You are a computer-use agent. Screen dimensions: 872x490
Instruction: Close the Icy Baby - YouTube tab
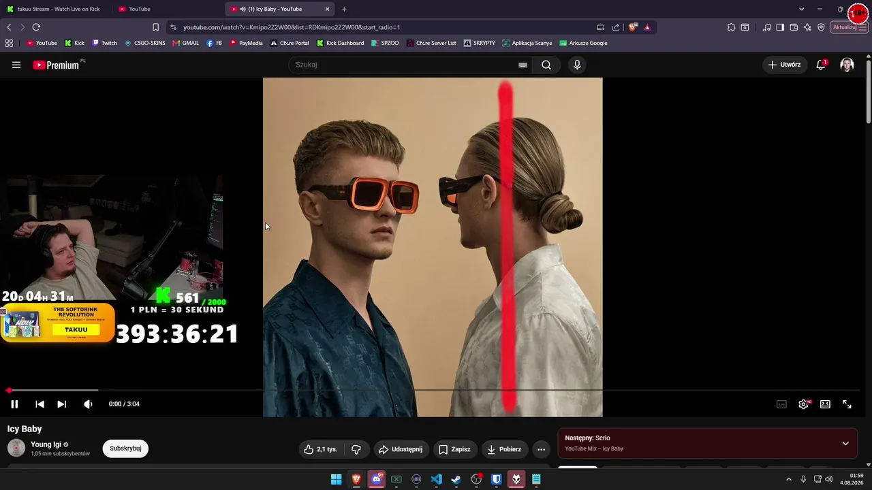tap(328, 9)
